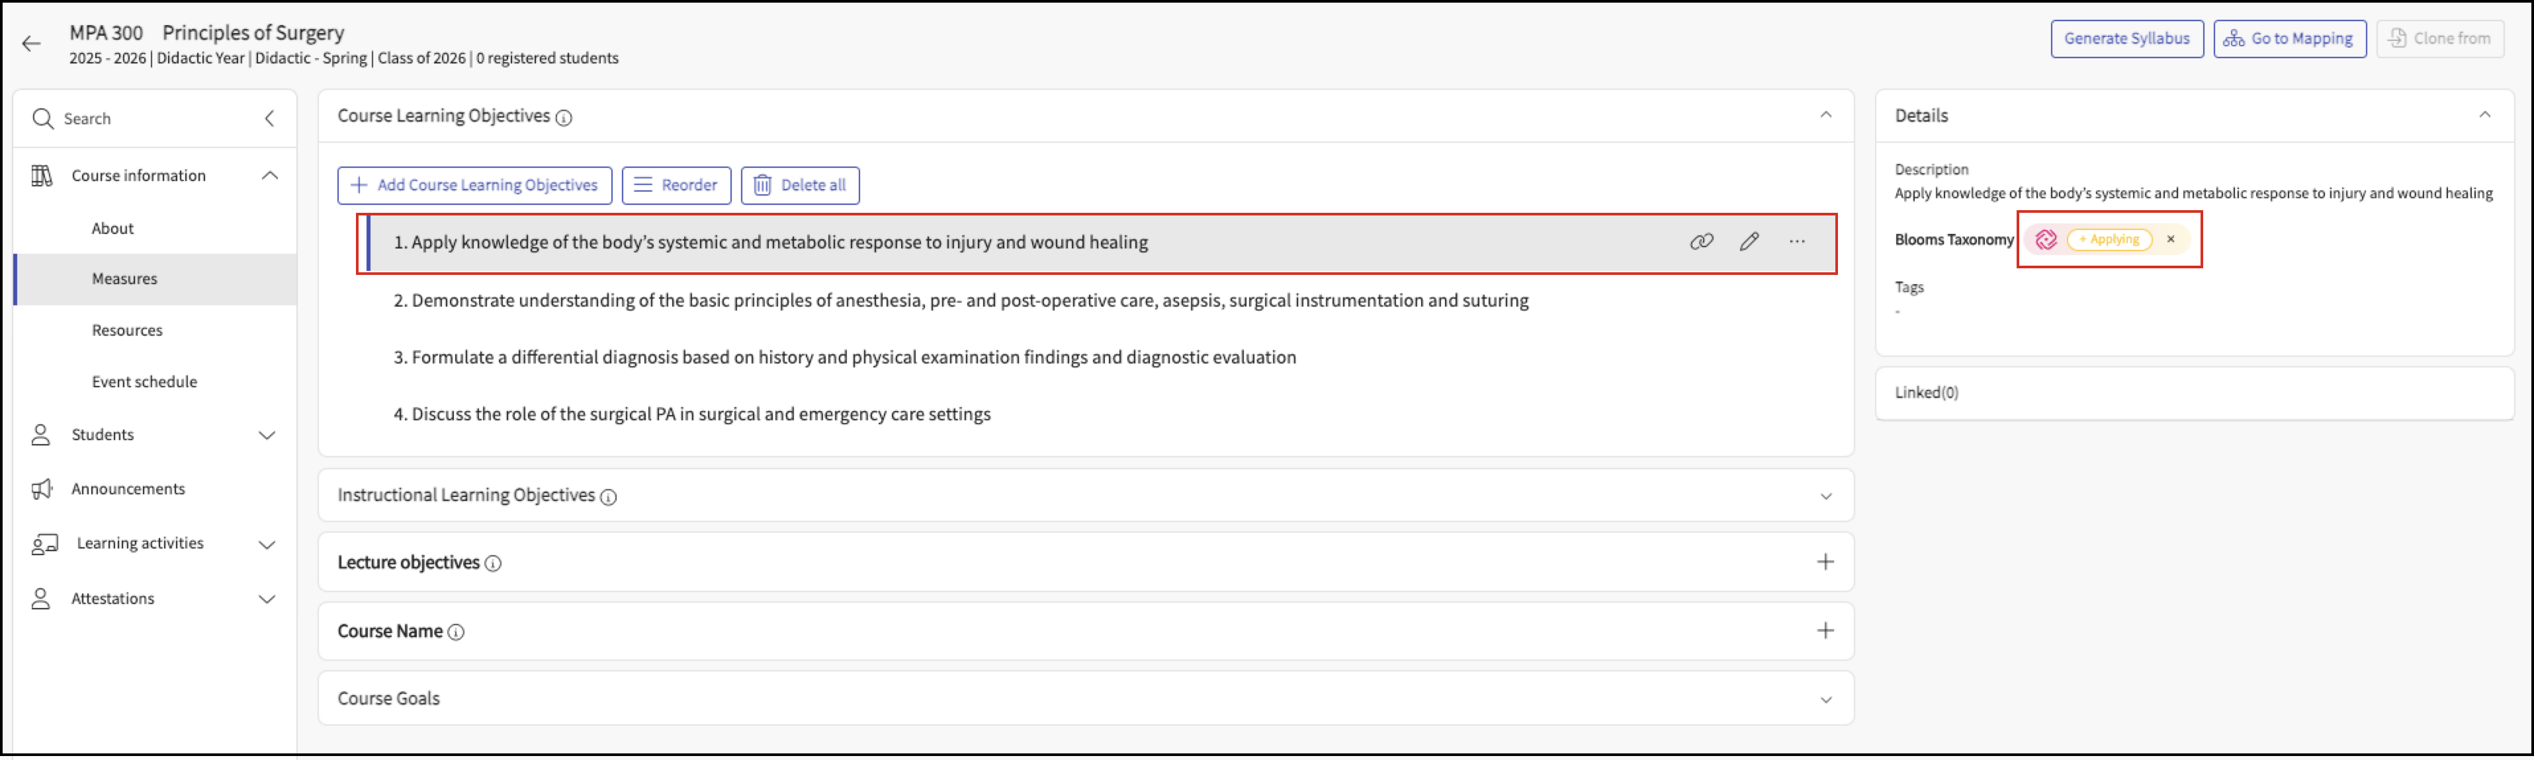Expand the Course Goals section

[1825, 700]
